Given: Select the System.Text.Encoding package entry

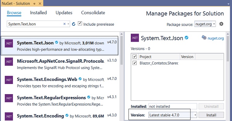Looking at the screenshot, I should tap(59, 116).
